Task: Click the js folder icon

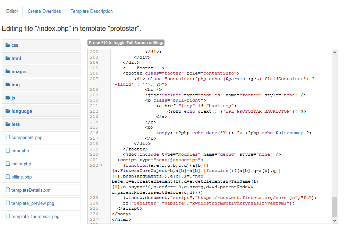Action: click(x=8, y=98)
